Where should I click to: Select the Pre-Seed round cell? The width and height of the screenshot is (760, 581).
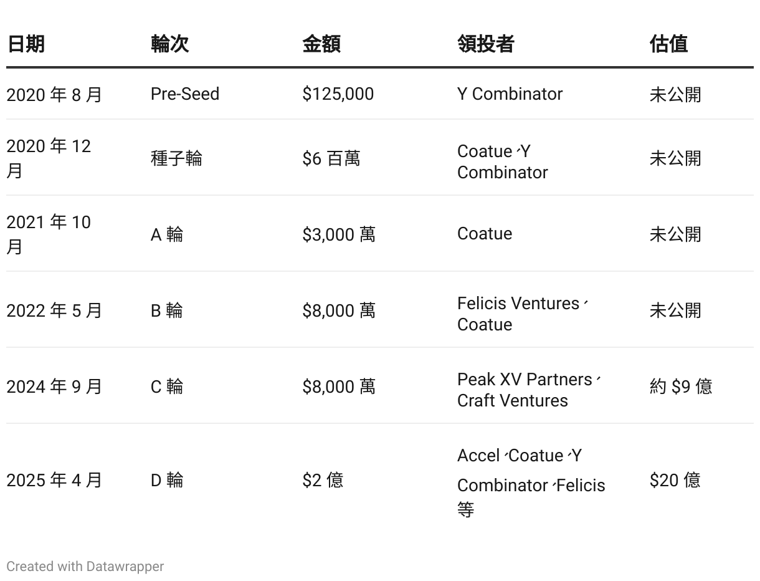pyautogui.click(x=185, y=94)
